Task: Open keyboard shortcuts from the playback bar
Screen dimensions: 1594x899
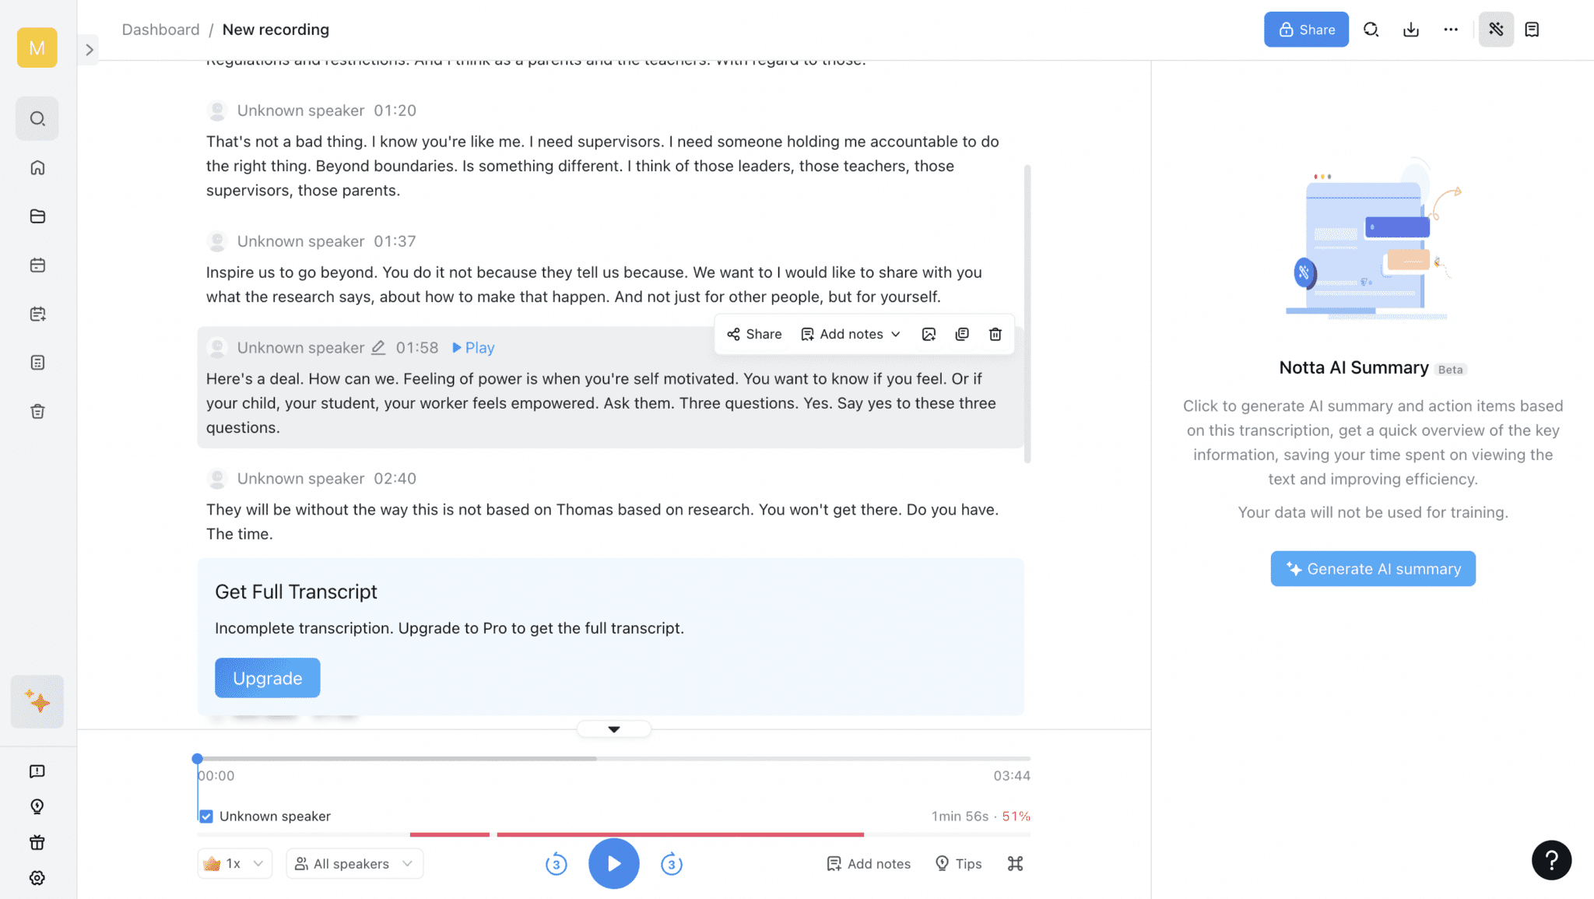Action: click(x=1014, y=863)
